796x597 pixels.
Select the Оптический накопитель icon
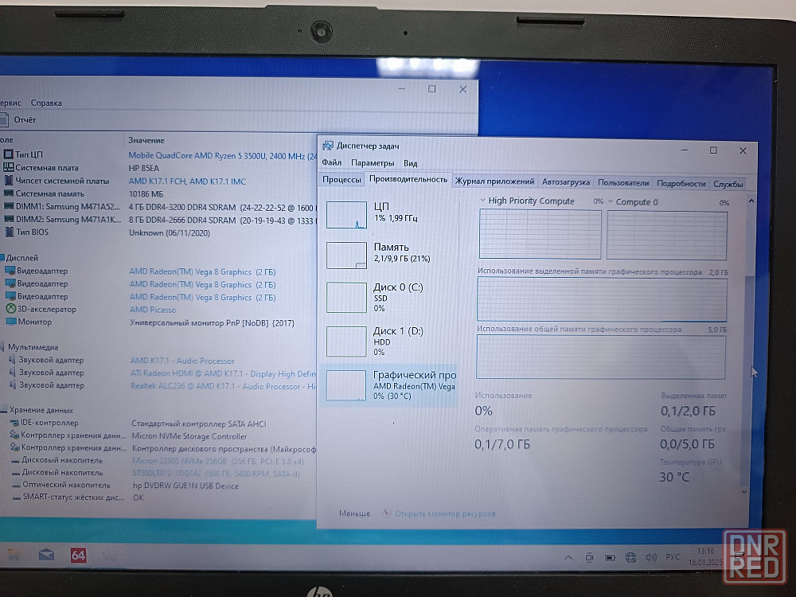pos(16,486)
